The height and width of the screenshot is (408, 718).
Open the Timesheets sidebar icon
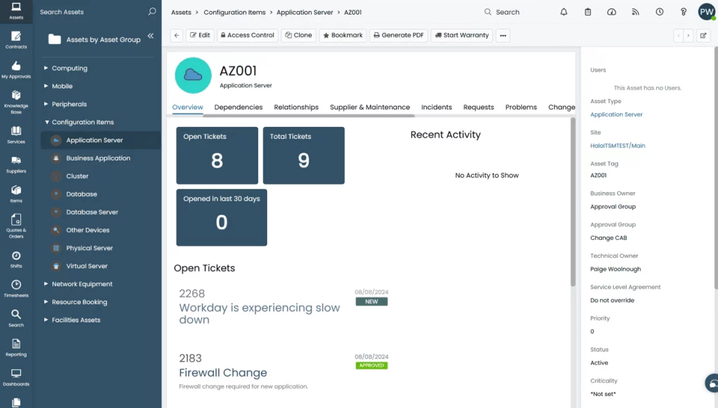point(15,288)
